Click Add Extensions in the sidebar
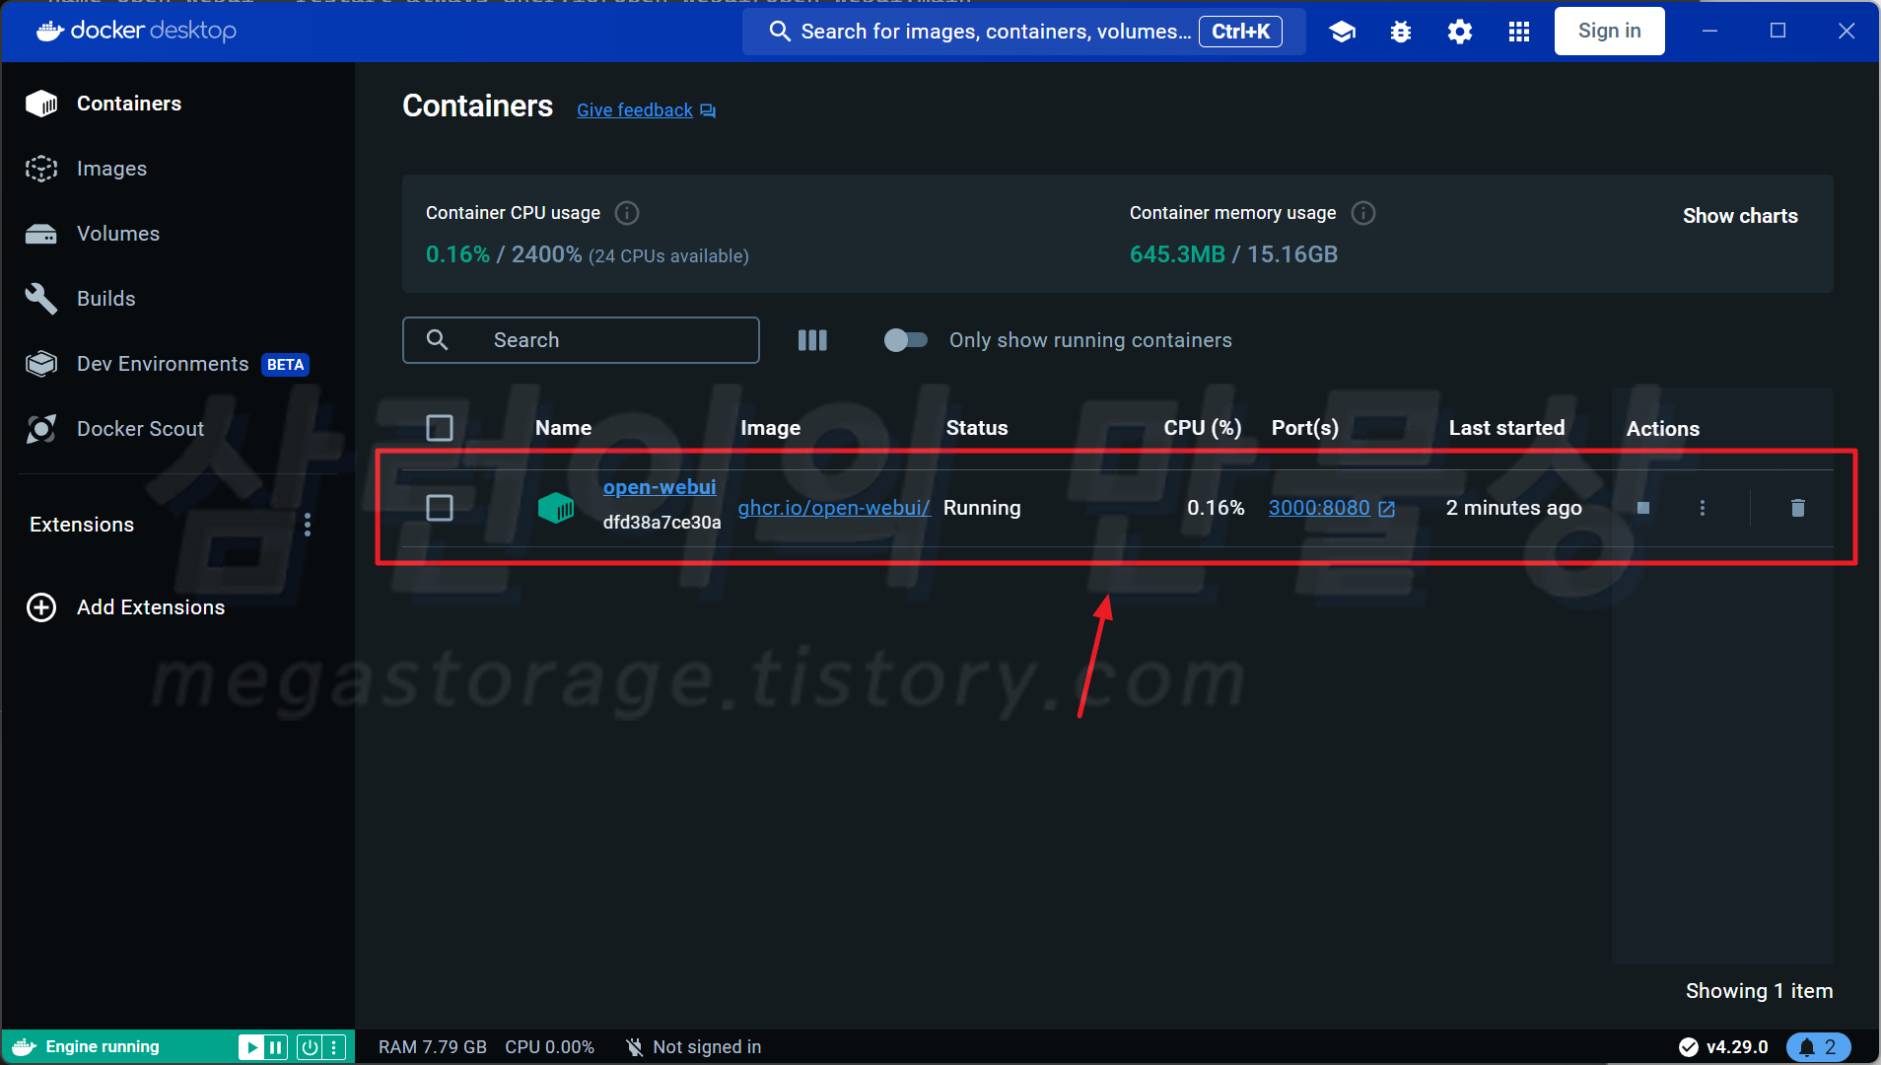 point(151,607)
